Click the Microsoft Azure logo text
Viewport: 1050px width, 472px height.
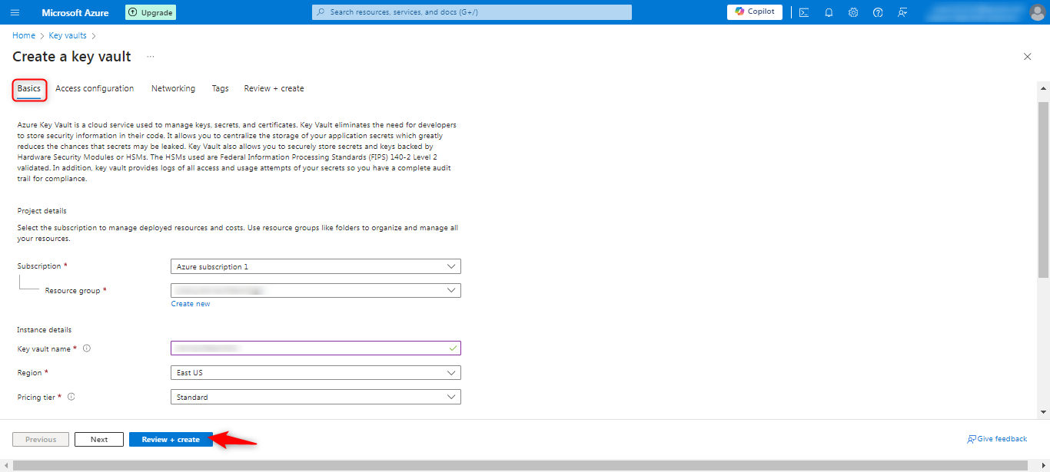[75, 12]
